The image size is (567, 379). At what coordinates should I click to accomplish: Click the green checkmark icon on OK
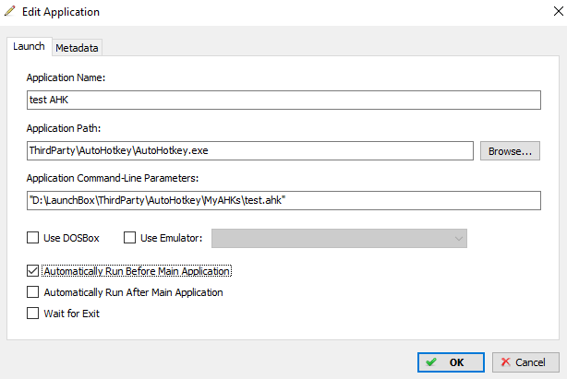pos(431,362)
